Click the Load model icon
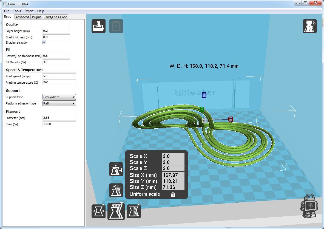 pyautogui.click(x=99, y=26)
